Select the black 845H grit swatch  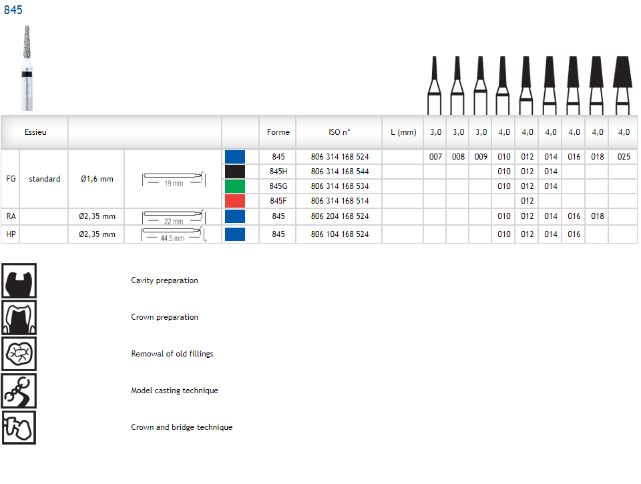235,172
